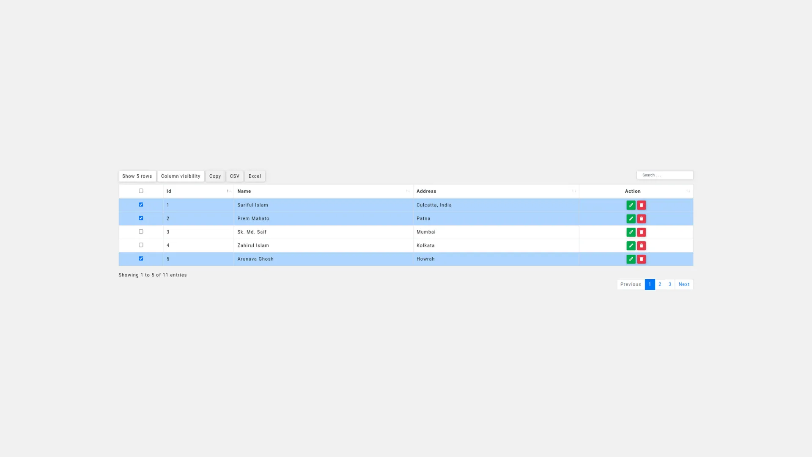Screen dimensions: 812x457
Task: Edit the Arunava Ghosh record
Action: [631, 259]
